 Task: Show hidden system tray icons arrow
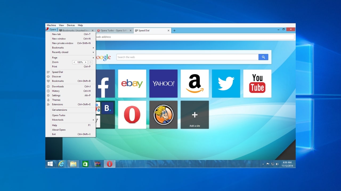[263, 164]
